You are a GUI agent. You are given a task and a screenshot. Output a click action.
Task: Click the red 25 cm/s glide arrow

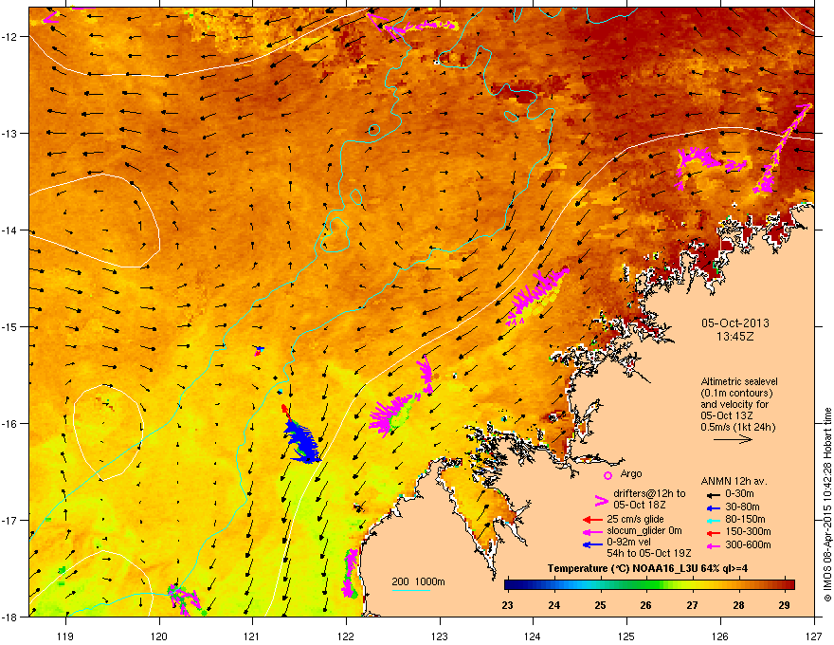tap(592, 520)
